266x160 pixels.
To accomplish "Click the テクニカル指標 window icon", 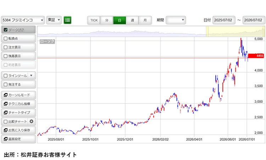I will coord(5,104).
